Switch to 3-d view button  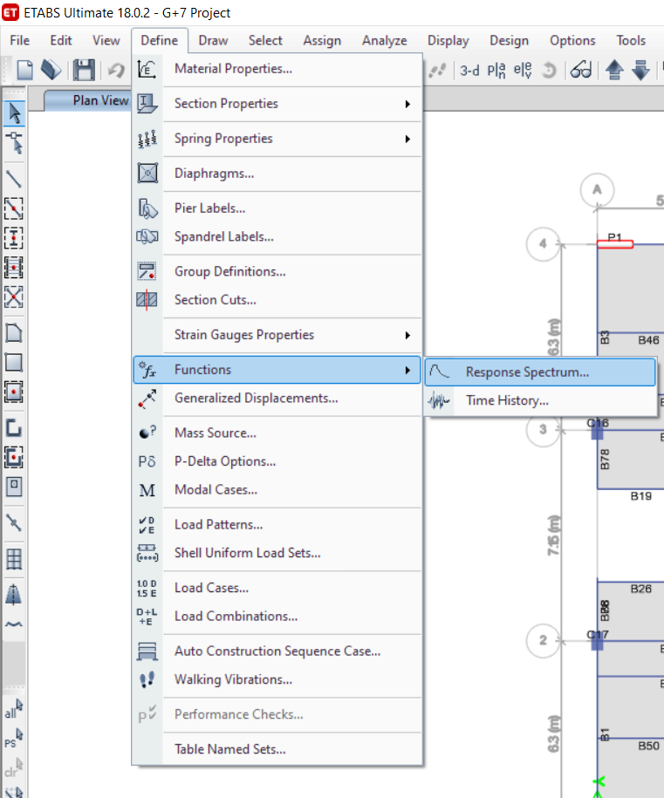pos(469,71)
